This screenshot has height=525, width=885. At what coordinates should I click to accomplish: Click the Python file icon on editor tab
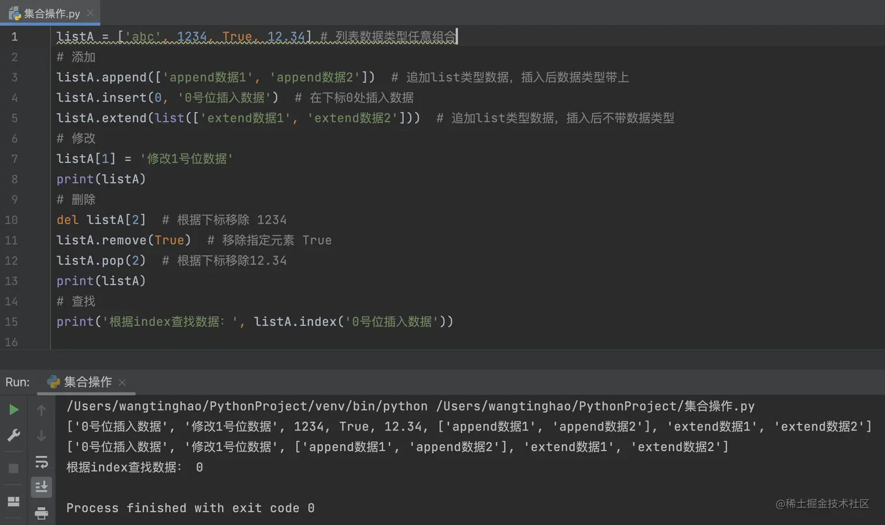click(x=14, y=13)
